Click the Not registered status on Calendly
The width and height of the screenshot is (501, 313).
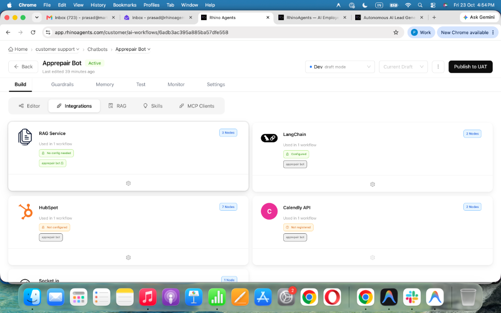(298, 227)
